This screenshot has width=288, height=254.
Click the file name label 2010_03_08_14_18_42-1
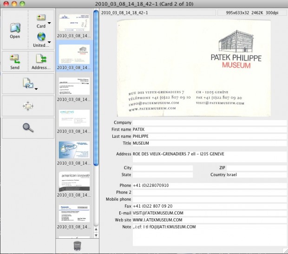pyautogui.click(x=124, y=13)
